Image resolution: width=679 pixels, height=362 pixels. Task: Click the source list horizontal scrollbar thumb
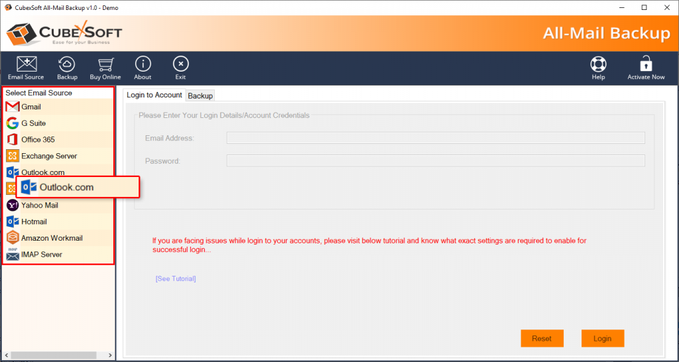click(x=53, y=355)
